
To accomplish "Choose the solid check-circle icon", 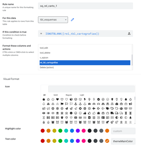I will coord(98,99).
